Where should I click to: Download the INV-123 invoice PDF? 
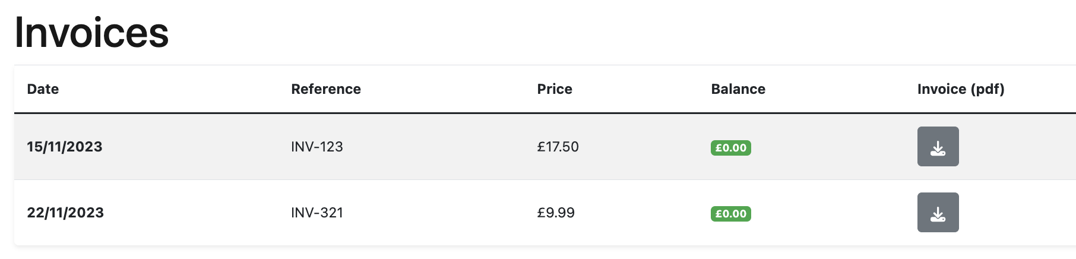coord(938,147)
